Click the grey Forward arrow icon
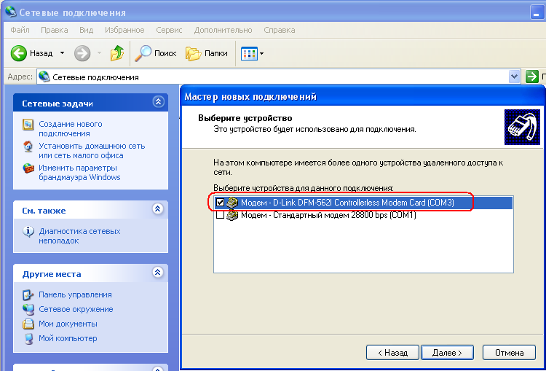 [82, 53]
